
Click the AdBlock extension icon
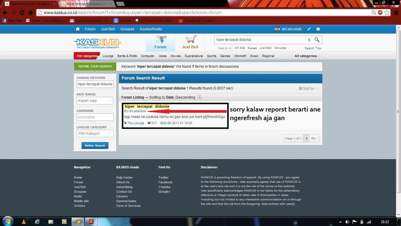click(x=380, y=13)
